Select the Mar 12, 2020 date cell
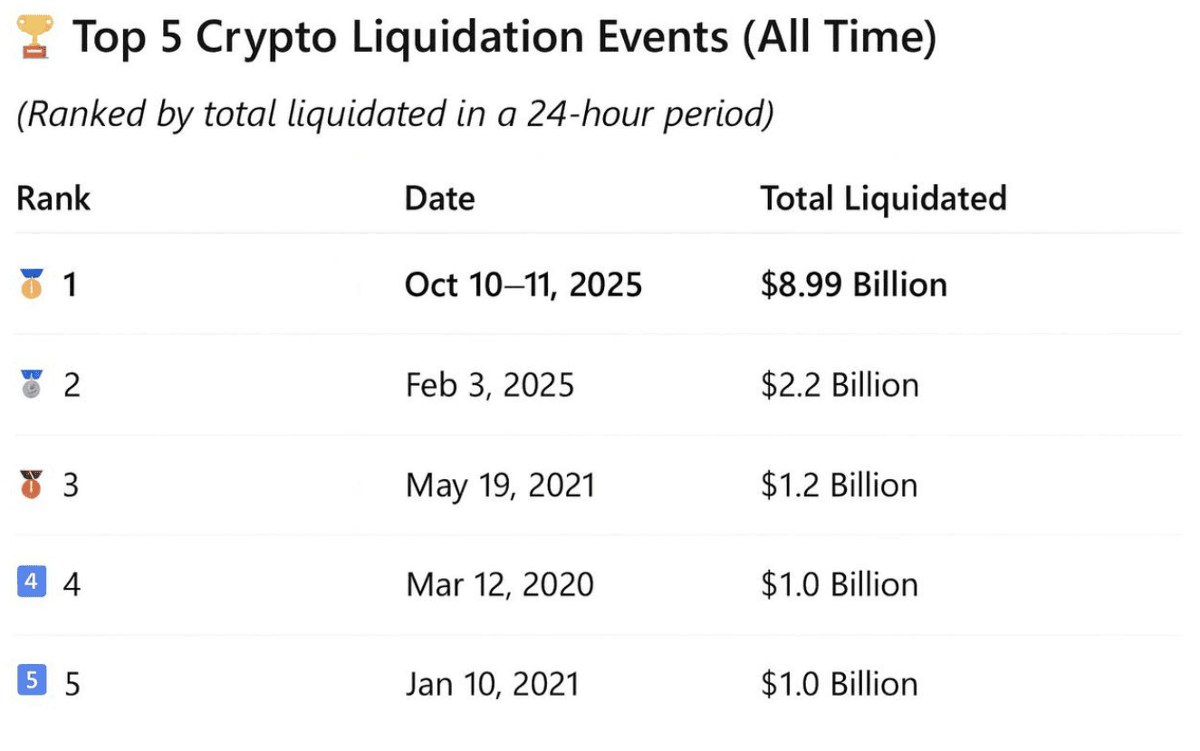 pyautogui.click(x=500, y=584)
